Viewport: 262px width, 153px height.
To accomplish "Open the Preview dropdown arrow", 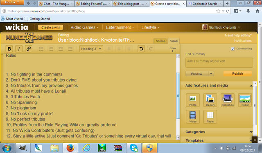I will click(x=211, y=73).
